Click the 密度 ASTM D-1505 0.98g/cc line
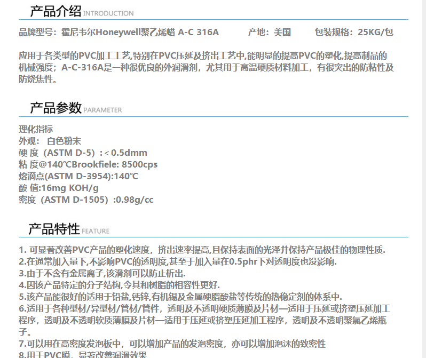 86,200
